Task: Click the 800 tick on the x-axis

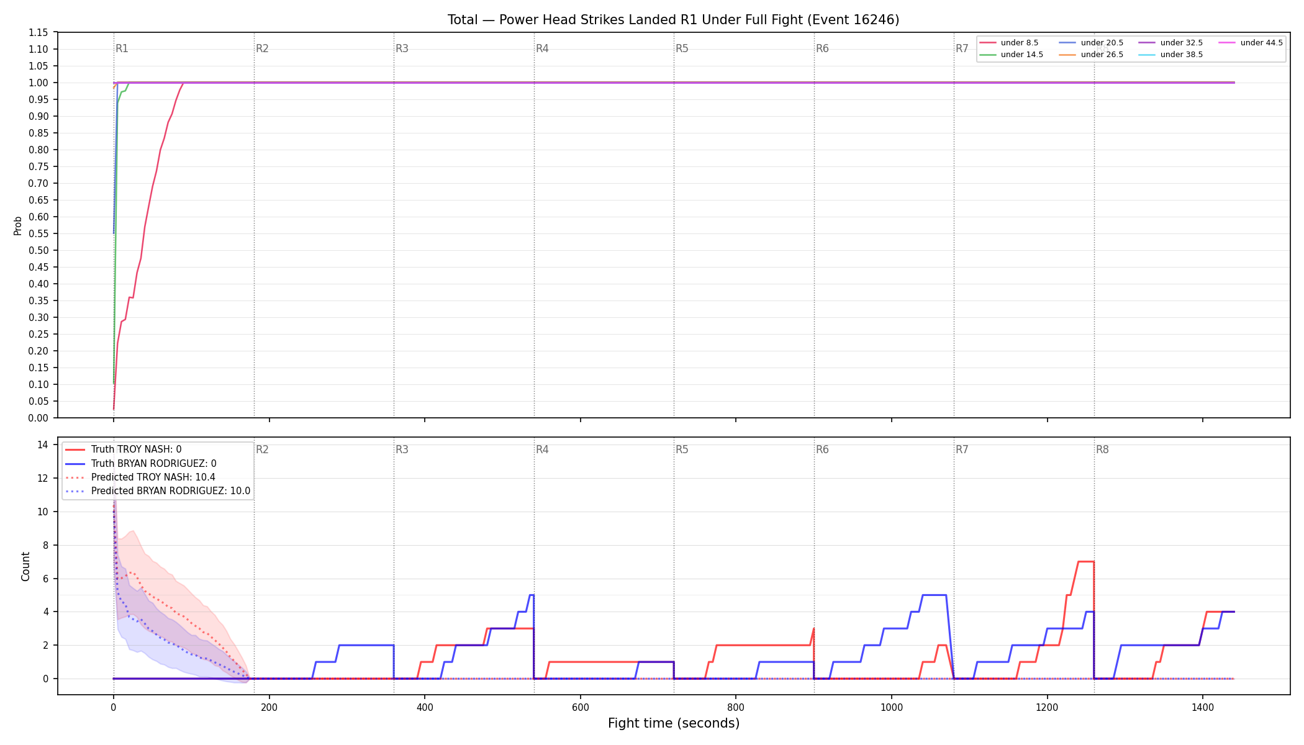Action: (x=736, y=707)
